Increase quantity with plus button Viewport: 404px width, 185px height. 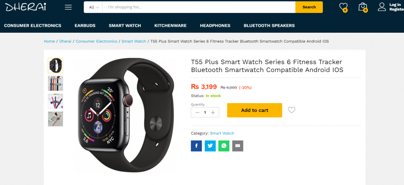click(213, 113)
